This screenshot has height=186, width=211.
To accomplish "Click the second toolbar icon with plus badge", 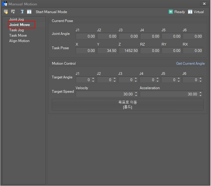I will 13,12.
